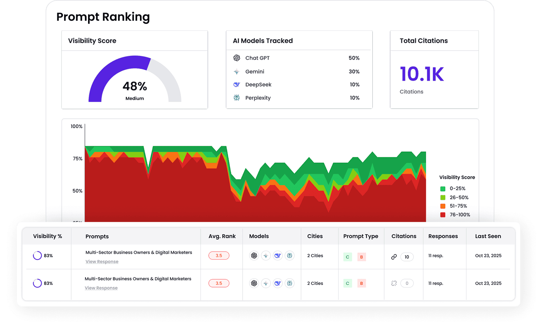Toggle the 51-75% orange legend swatch

point(443,206)
